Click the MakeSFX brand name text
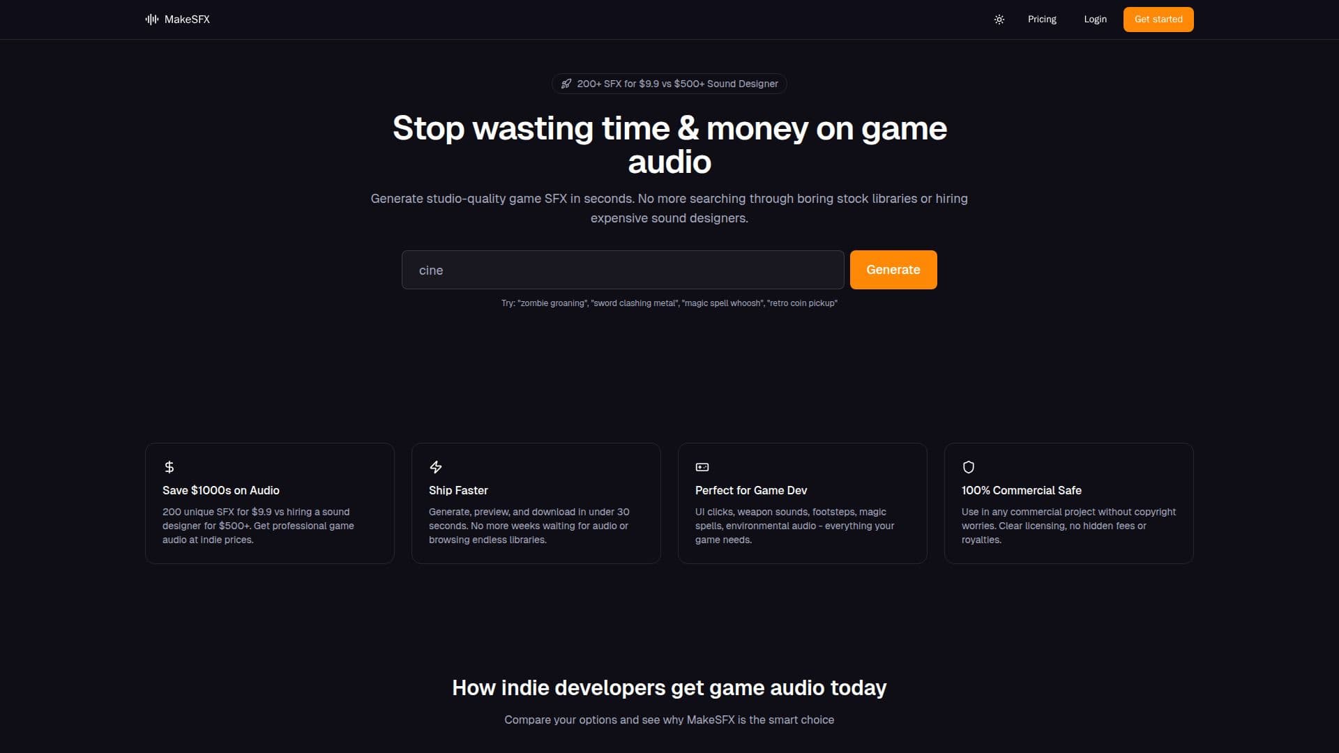 187,20
